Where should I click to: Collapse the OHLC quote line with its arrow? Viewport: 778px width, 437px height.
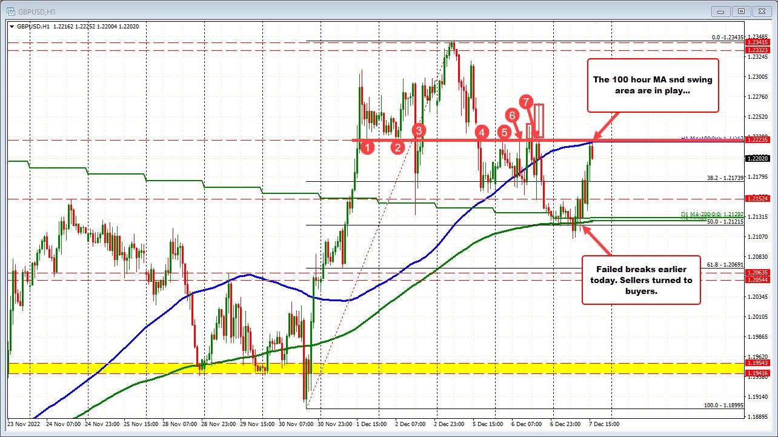click(12, 27)
